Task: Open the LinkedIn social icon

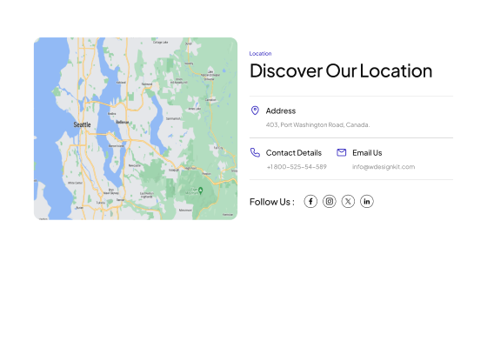Action: pos(367,201)
